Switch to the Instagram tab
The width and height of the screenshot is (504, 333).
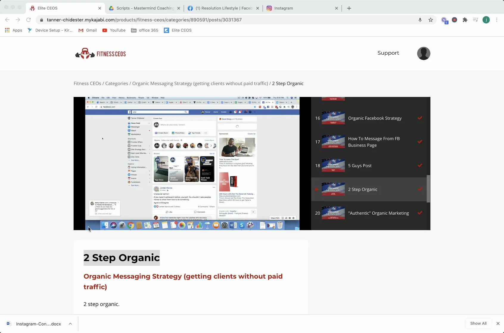[302, 8]
